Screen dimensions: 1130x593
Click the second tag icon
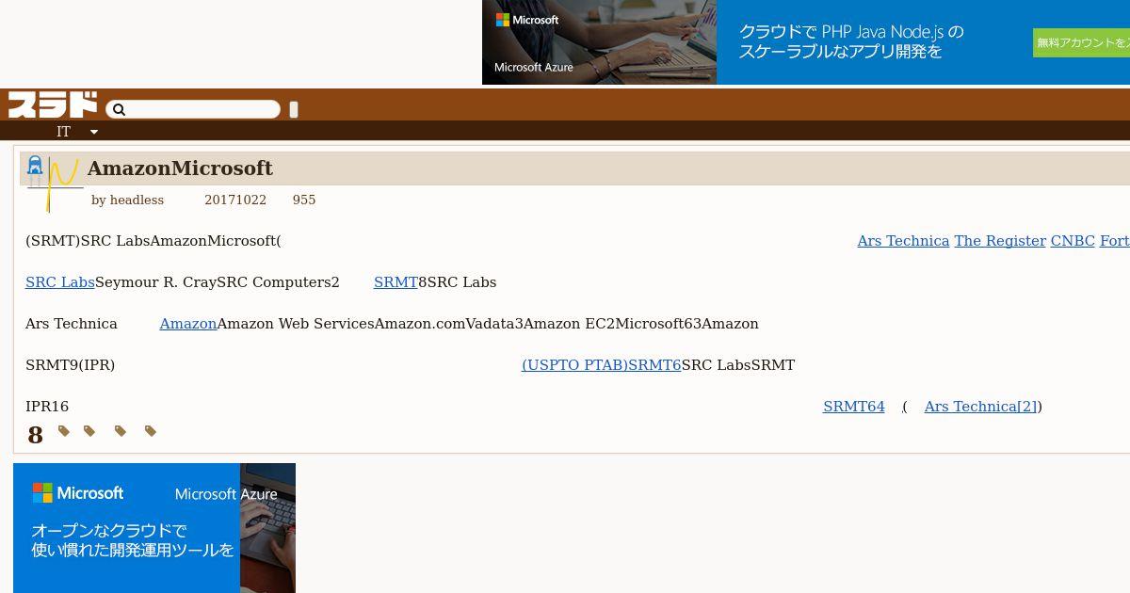pos(89,431)
